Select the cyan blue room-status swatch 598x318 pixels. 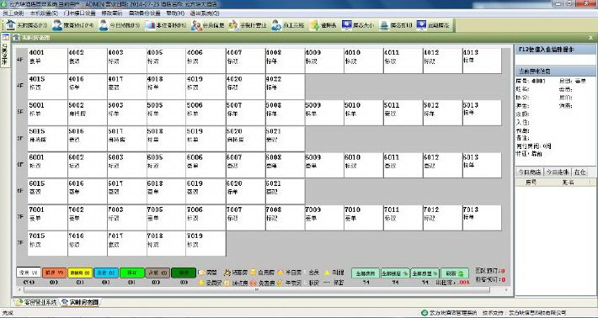(x=106, y=273)
